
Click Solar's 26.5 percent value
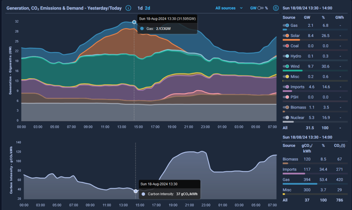coord(326,36)
